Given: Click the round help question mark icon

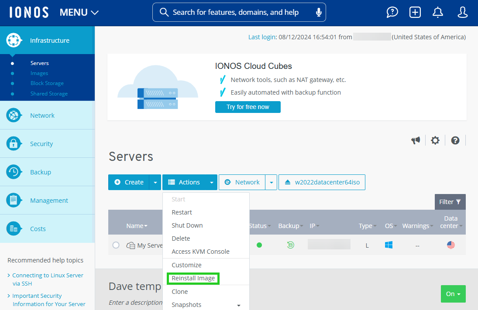Looking at the screenshot, I should (455, 140).
